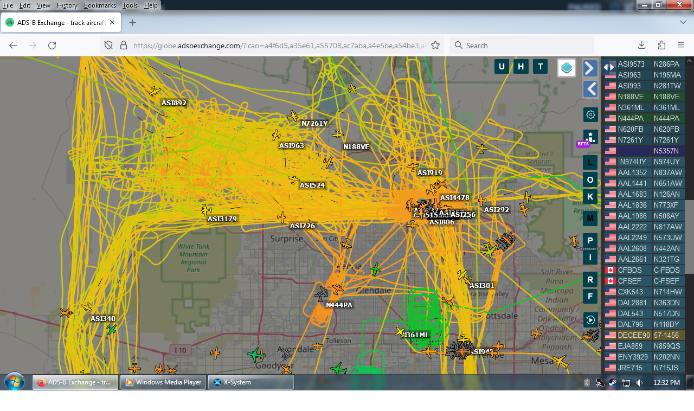694x411 pixels.
Task: Open the Steam tray icon
Action: click(x=613, y=383)
